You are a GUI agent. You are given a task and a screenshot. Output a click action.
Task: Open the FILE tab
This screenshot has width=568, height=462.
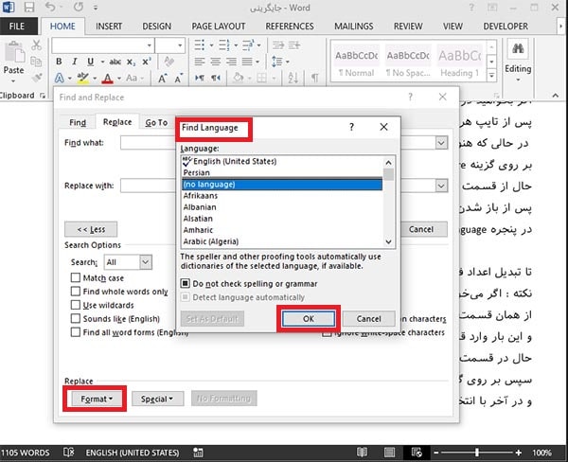17,27
